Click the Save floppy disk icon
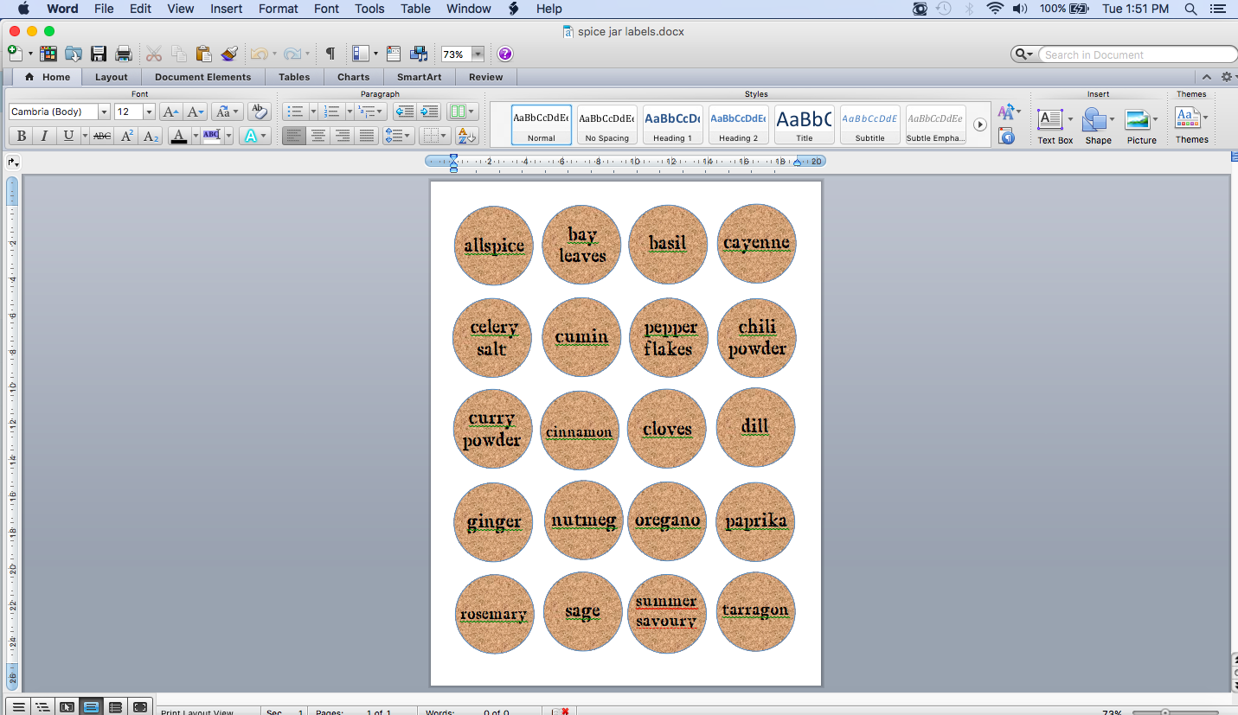 pyautogui.click(x=99, y=54)
